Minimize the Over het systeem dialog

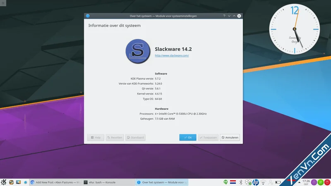[x=229, y=16]
